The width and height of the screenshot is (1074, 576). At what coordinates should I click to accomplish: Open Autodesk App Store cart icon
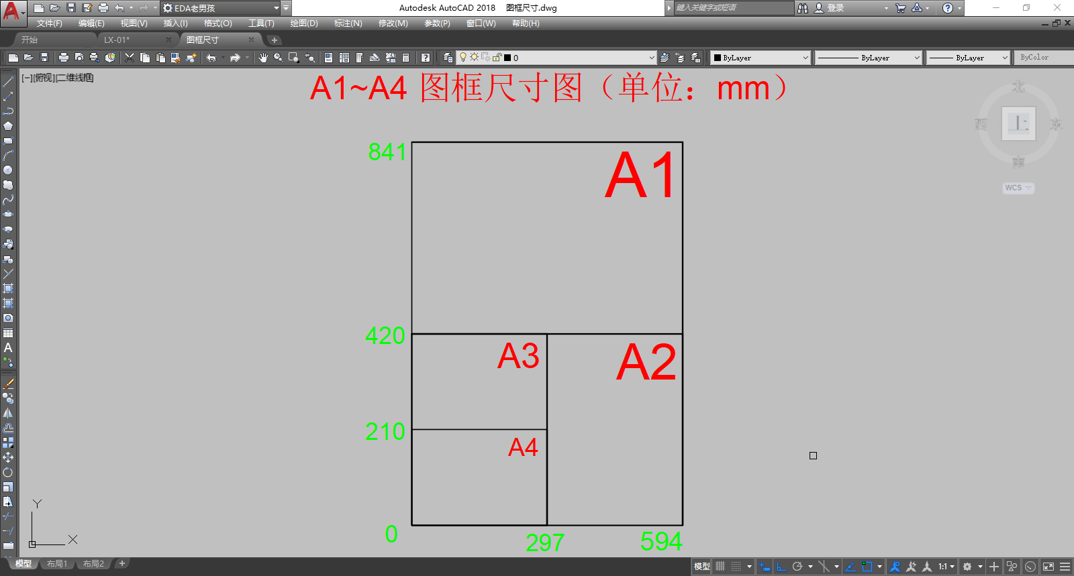(x=900, y=8)
